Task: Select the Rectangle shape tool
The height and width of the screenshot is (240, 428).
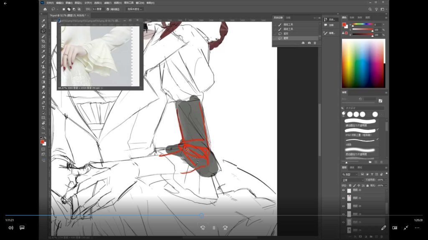Action: click(43, 118)
